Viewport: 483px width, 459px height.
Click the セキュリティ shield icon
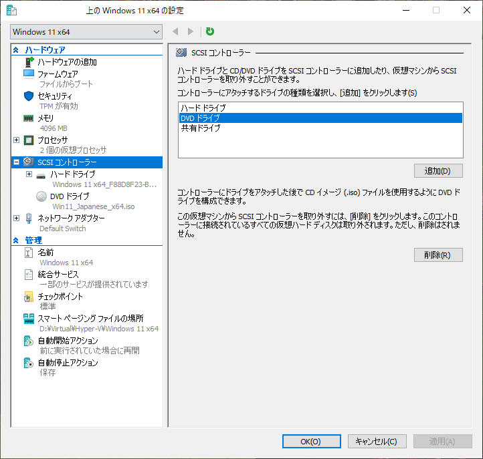coord(29,96)
